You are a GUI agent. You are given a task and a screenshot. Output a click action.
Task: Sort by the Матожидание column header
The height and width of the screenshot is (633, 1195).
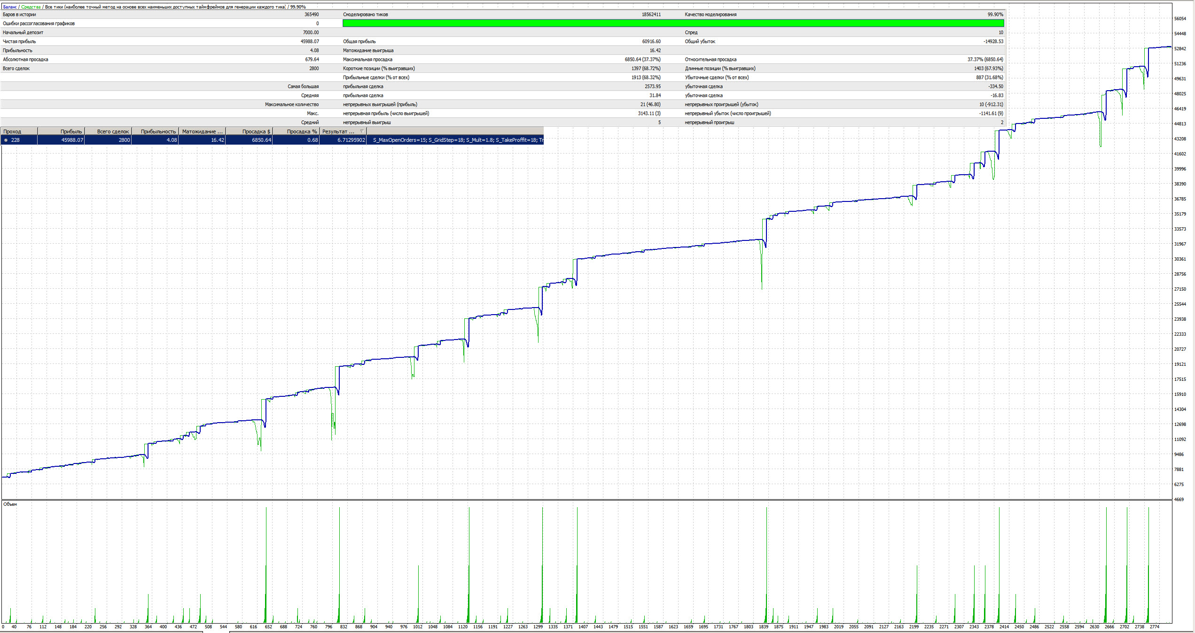click(202, 131)
